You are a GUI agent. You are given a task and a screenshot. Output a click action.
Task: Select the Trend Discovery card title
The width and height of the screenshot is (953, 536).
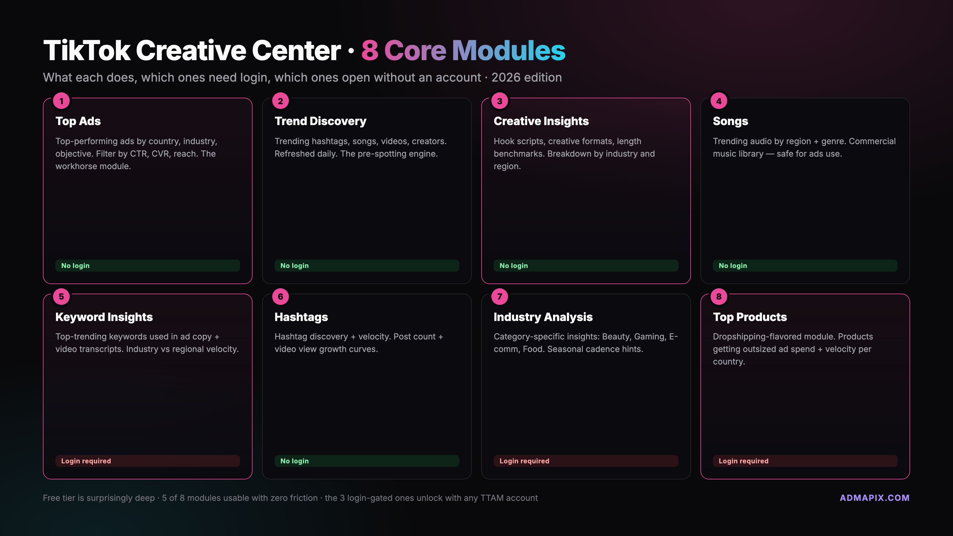coord(320,121)
